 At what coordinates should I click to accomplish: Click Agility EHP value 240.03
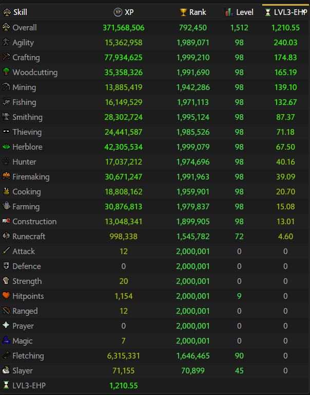pyautogui.click(x=285, y=42)
